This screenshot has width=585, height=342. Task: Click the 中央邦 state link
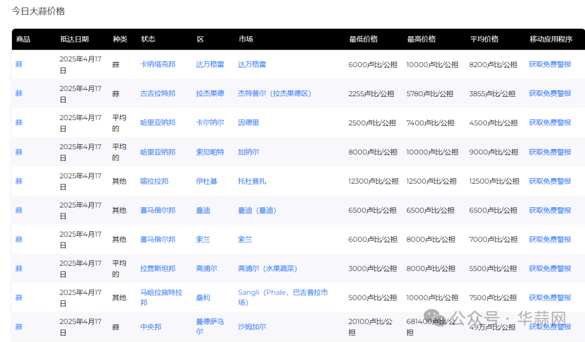tap(151, 327)
